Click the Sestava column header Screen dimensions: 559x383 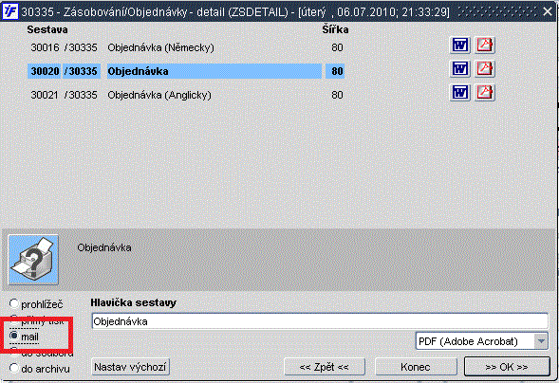point(47,29)
